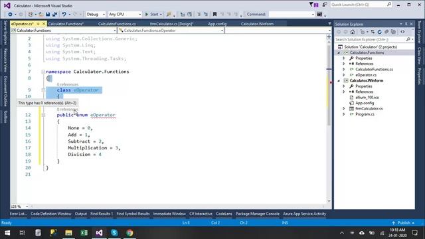Click Sync with Active Document in Solution Explorer
425x239 pixels.
click(x=373, y=32)
